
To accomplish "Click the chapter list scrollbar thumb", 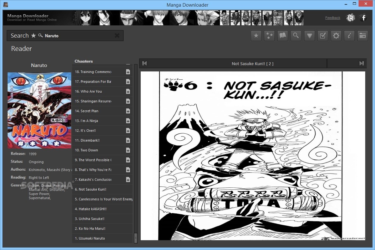I will click(136, 238).
